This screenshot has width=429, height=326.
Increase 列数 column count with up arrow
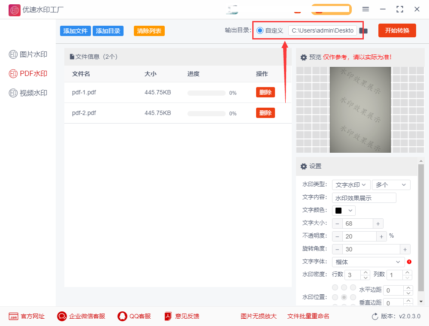(408, 272)
